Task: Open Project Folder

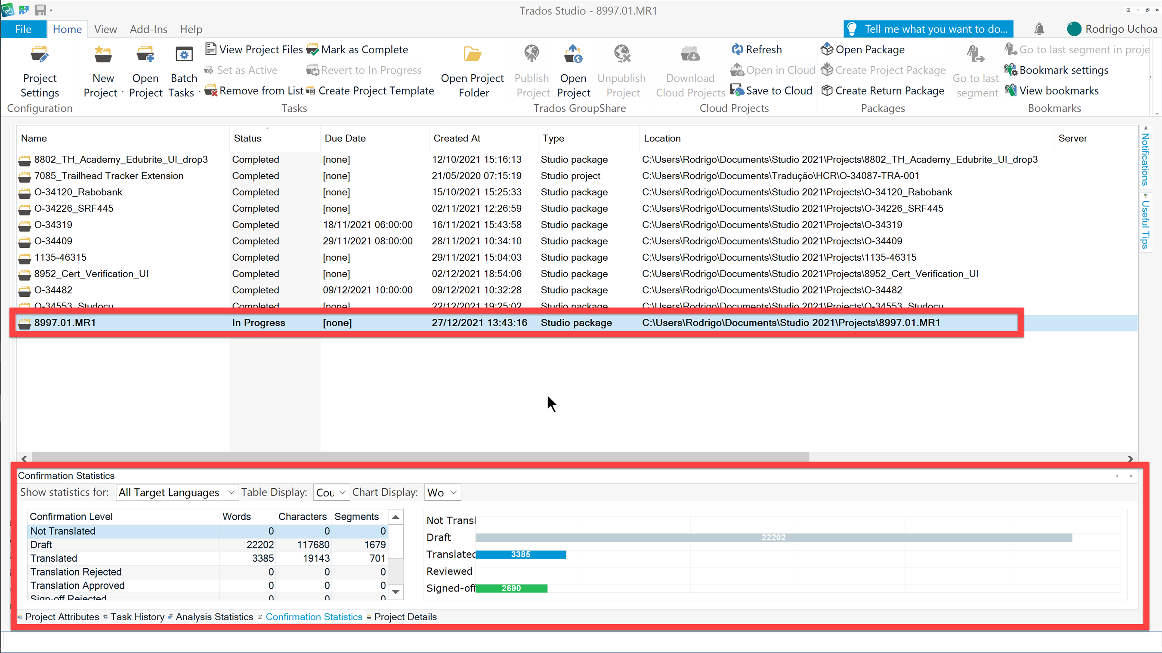Action: pyautogui.click(x=472, y=71)
